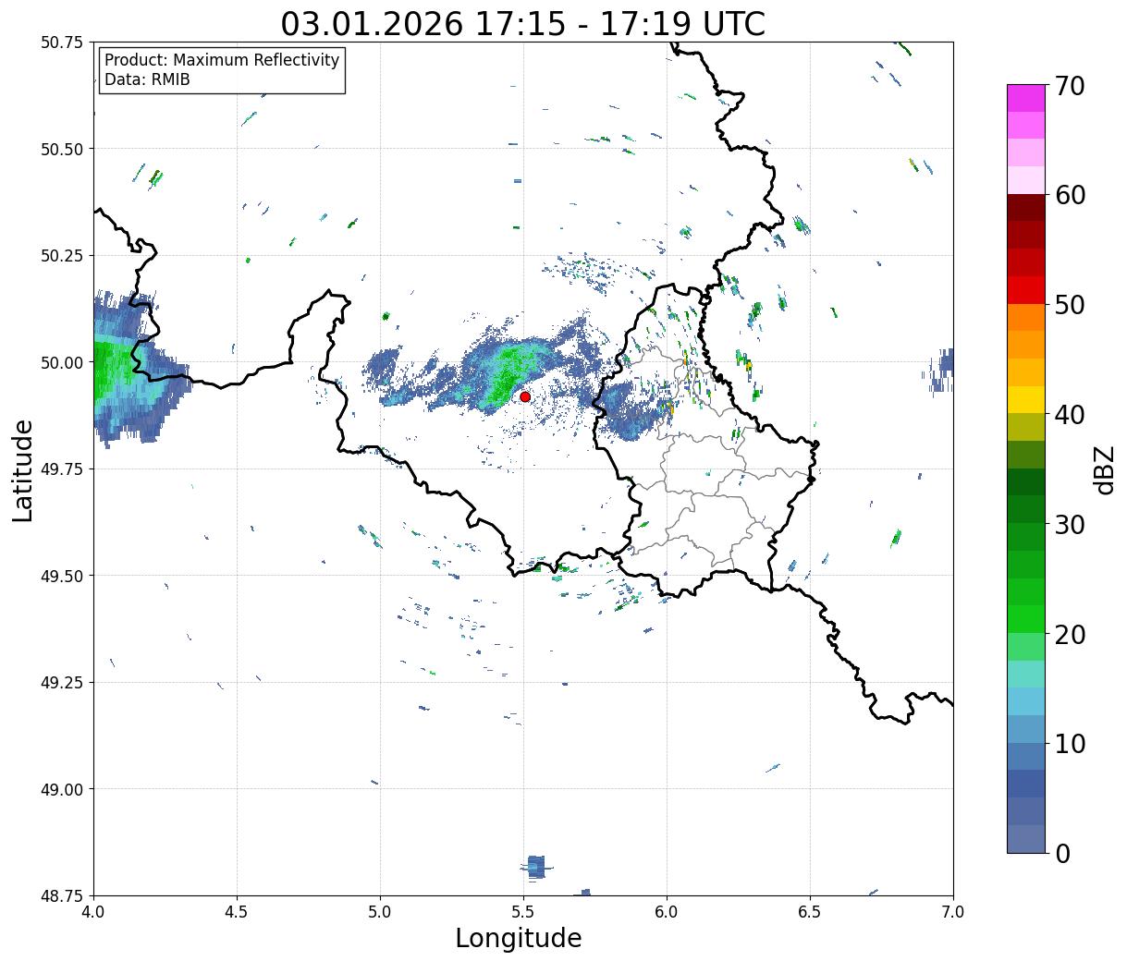Click the longitude tick label 4.0
Image resolution: width=1127 pixels, height=961 pixels.
coord(93,911)
